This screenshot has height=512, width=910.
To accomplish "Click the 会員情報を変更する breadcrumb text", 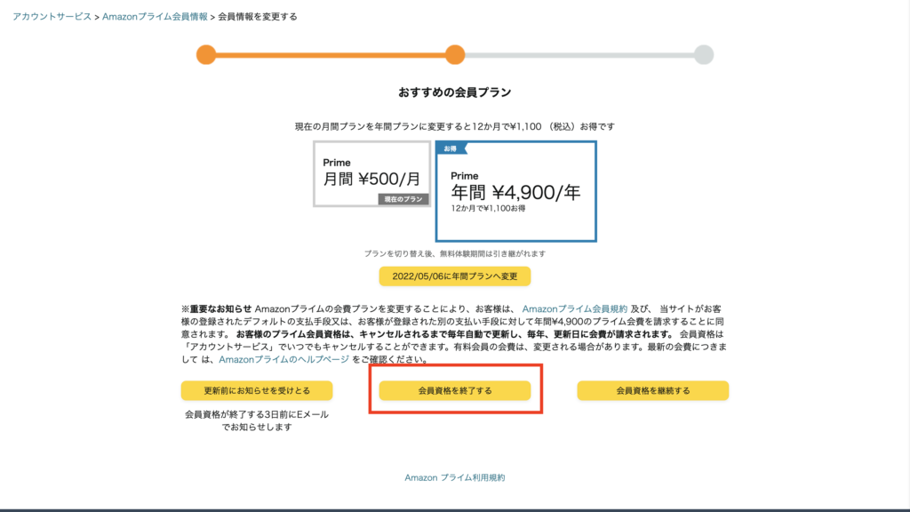I will (258, 17).
